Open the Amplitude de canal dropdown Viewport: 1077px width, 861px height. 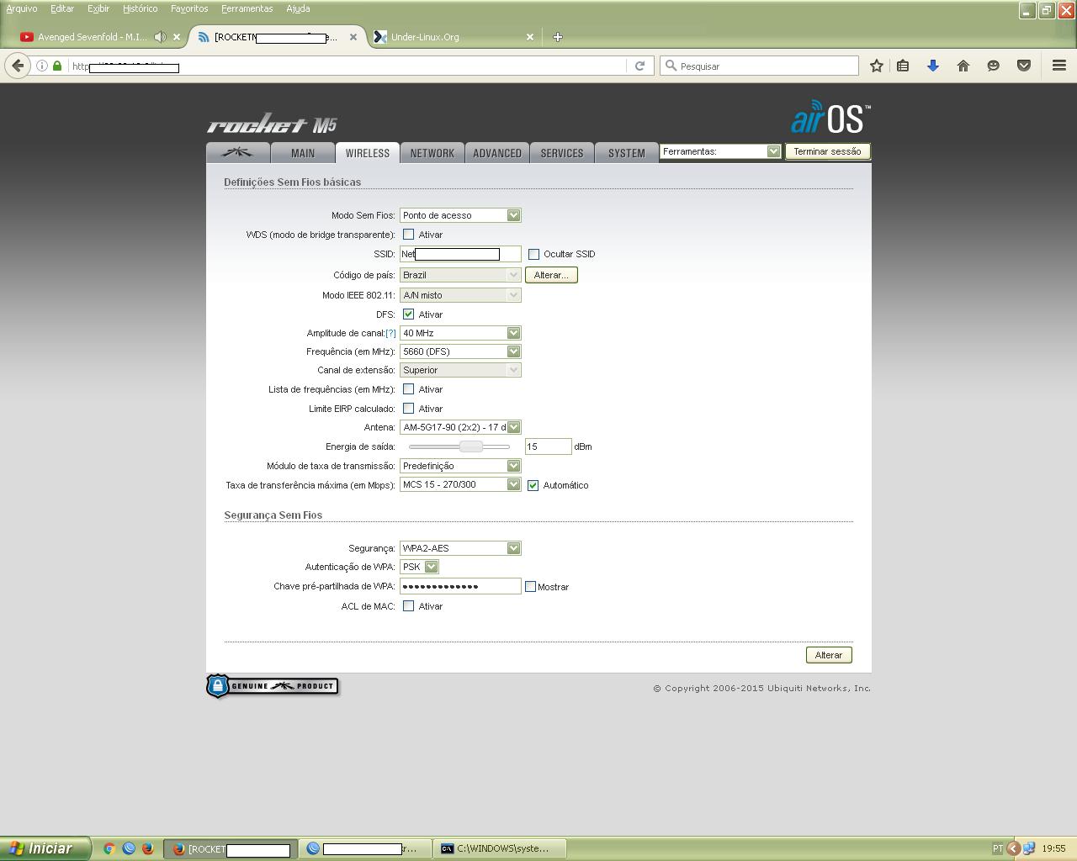pyautogui.click(x=460, y=333)
